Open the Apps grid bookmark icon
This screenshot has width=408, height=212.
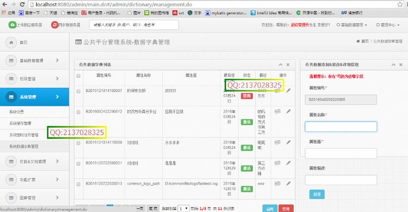[x=4, y=13]
